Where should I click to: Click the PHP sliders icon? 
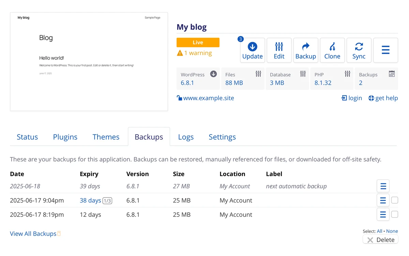[348, 74]
